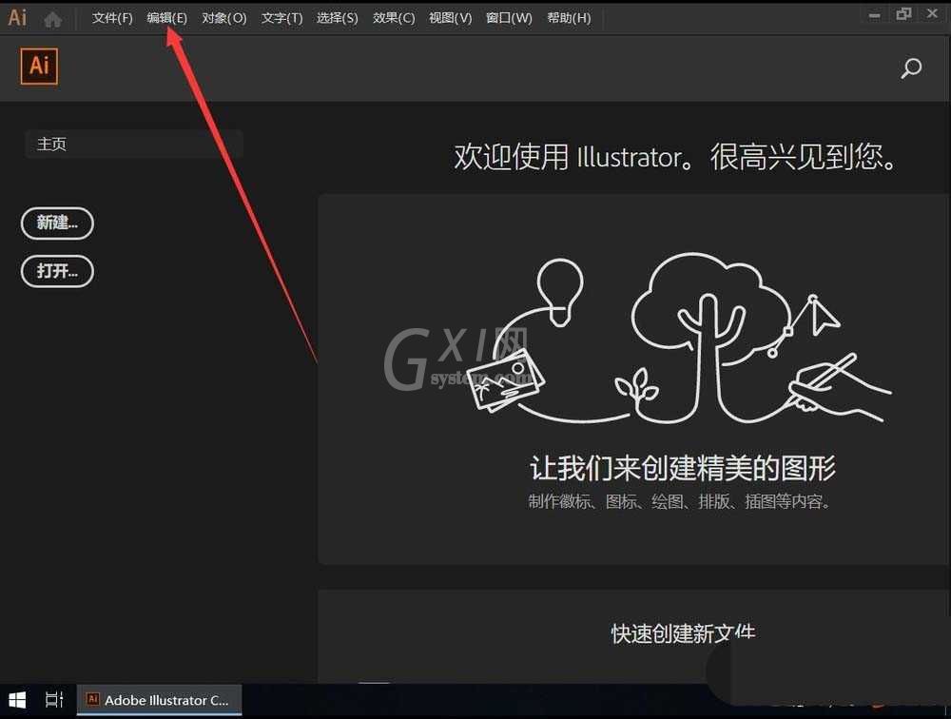The height and width of the screenshot is (719, 951).
Task: Open the 效果(C) menu
Action: (x=394, y=18)
